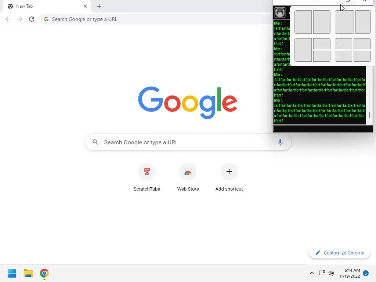This screenshot has width=376, height=282.
Task: Snap window to bottom-left quadrant of the four-zone layout
Action: click(x=343, y=56)
